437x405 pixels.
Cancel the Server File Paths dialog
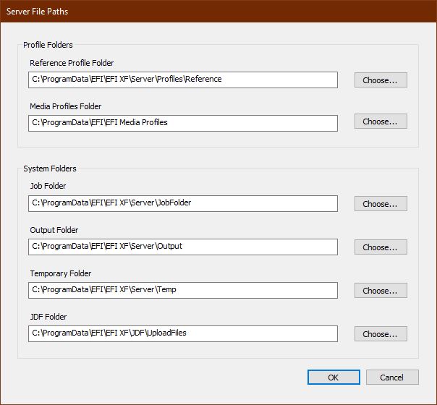(x=392, y=378)
